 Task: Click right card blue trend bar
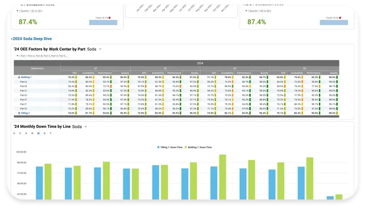(334, 22)
